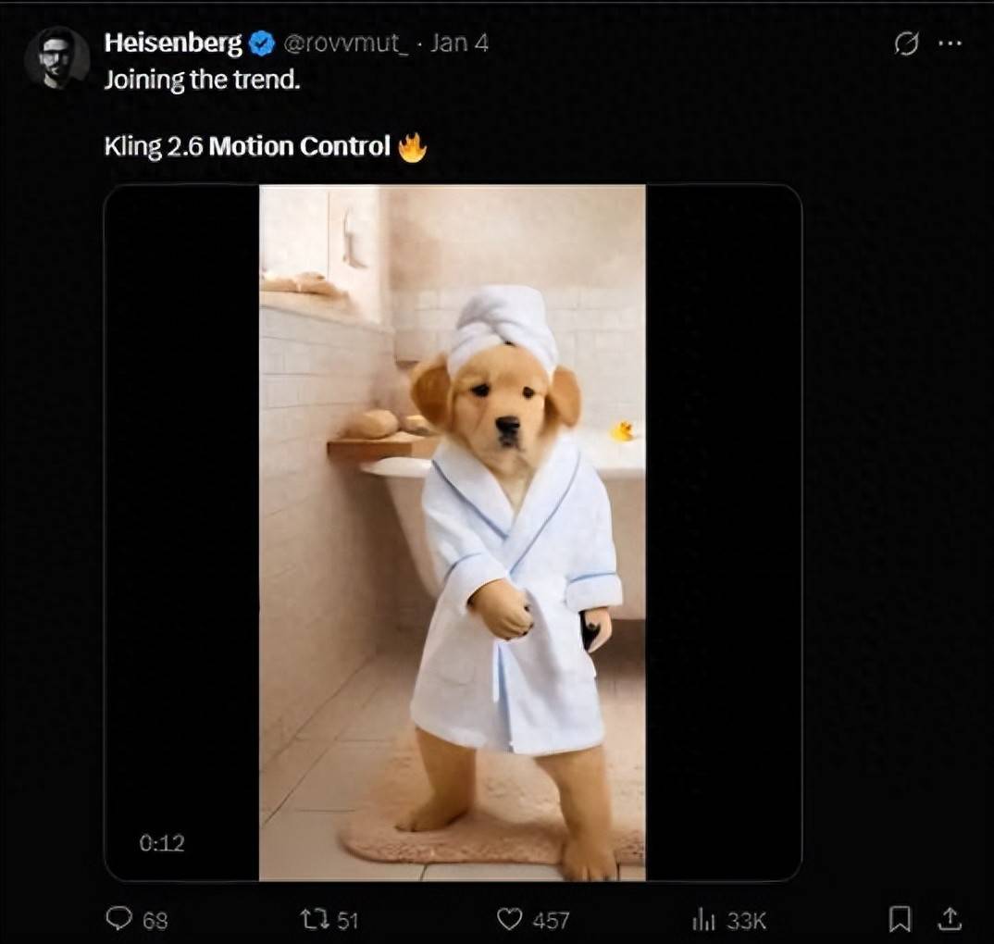This screenshot has width=994, height=944.
Task: Click the share upload arrow icon
Action: (950, 918)
